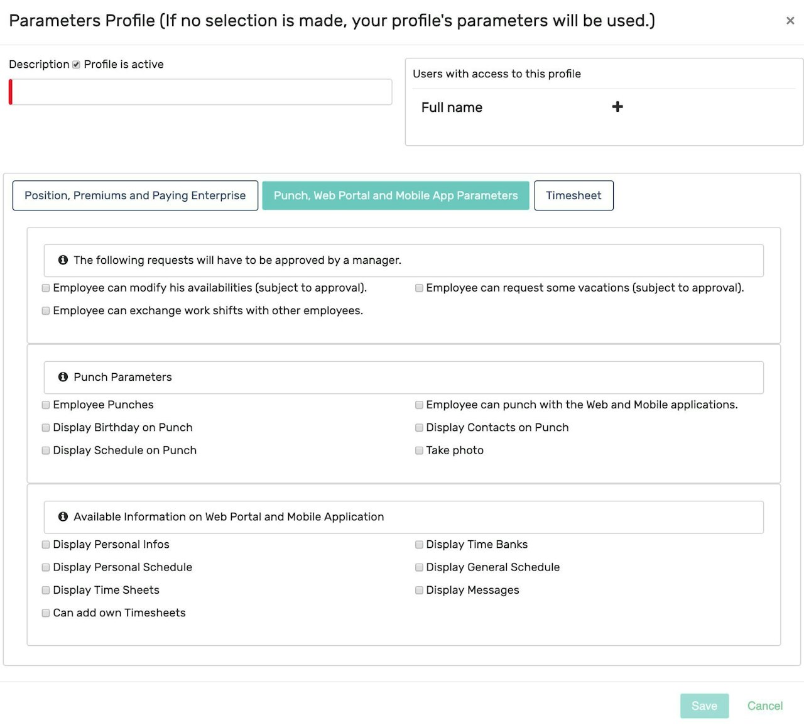Image resolution: width=804 pixels, height=725 pixels.
Task: Tick Display Time Banks checkbox
Action: point(419,545)
